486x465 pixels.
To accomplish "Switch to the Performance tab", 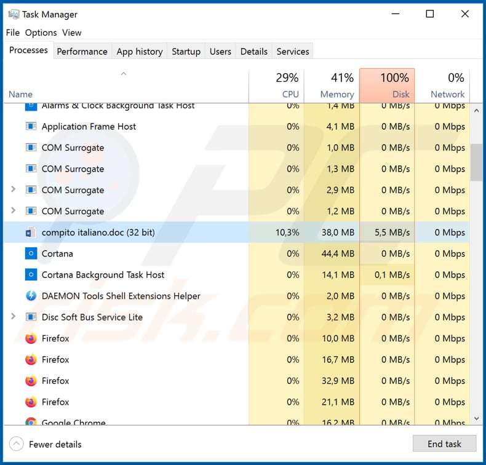I will click(x=82, y=52).
